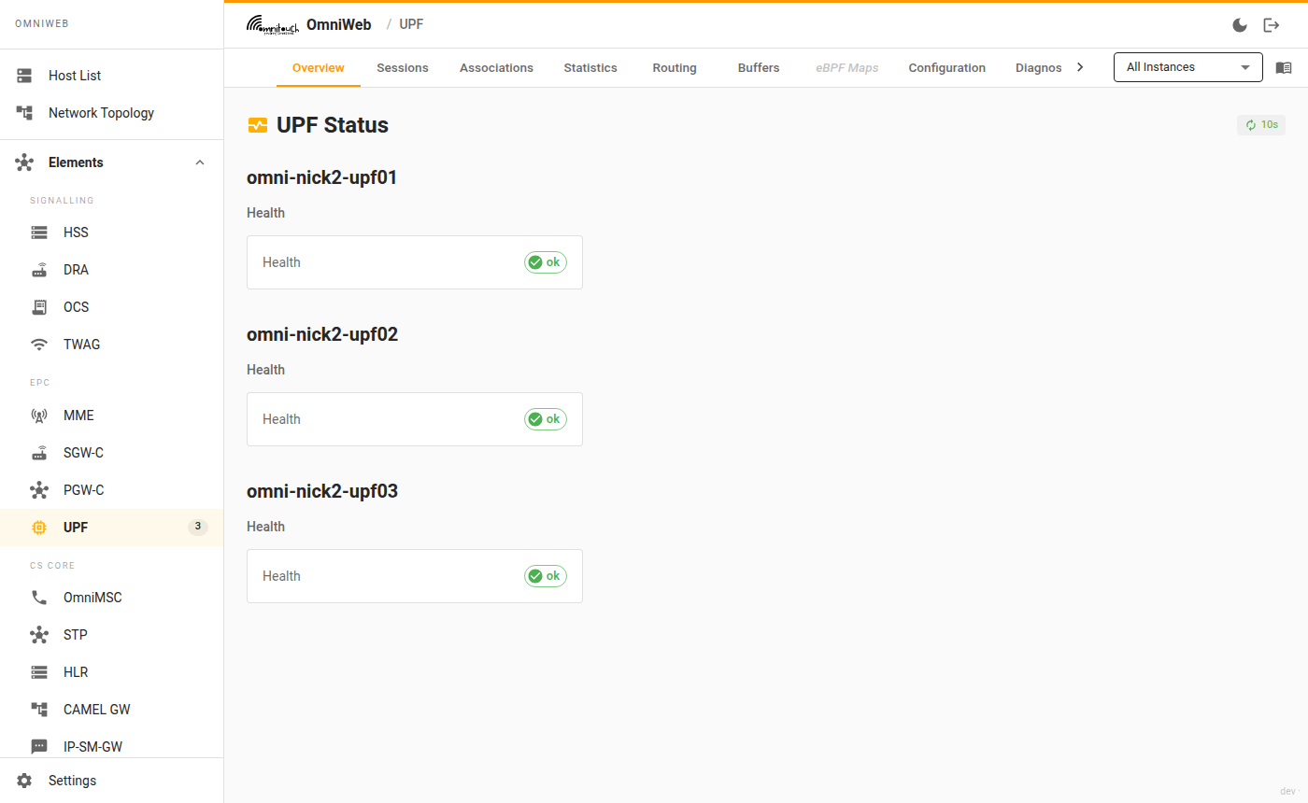Screen dimensions: 1308x803
Task: Open the documentation book icon
Action: click(x=1284, y=68)
